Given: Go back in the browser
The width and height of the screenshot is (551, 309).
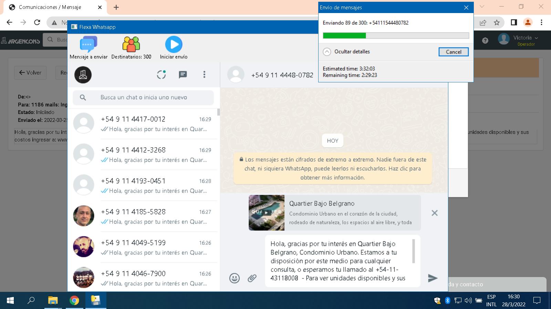Looking at the screenshot, I should [x=9, y=22].
